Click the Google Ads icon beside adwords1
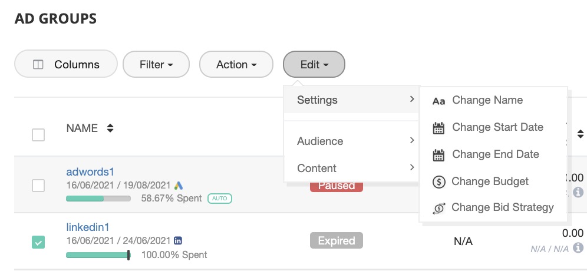This screenshot has width=587, height=271. [179, 185]
